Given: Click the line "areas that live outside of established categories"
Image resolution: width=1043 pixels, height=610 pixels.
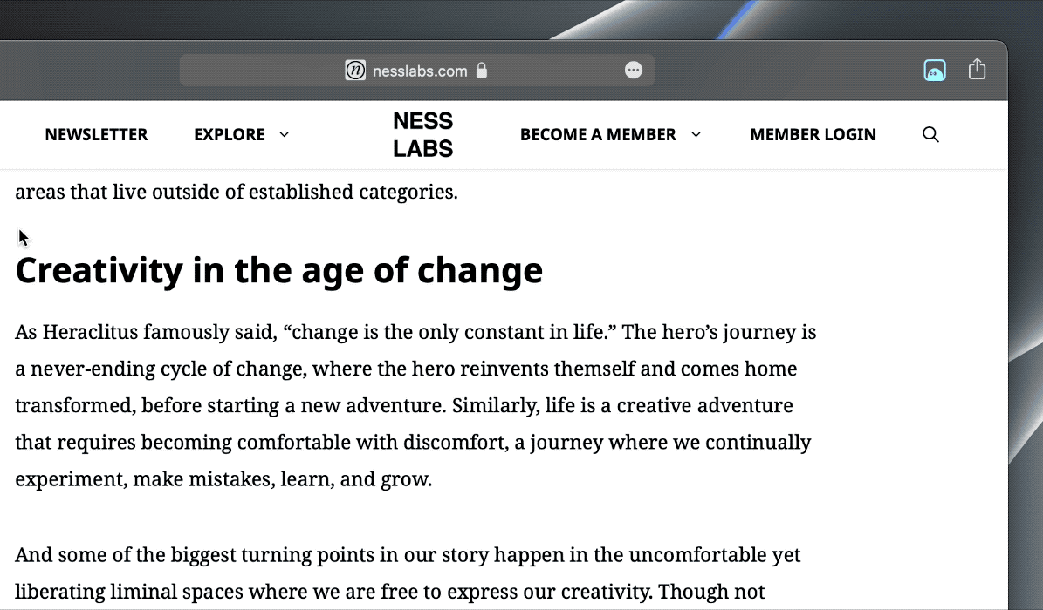Looking at the screenshot, I should pyautogui.click(x=236, y=192).
